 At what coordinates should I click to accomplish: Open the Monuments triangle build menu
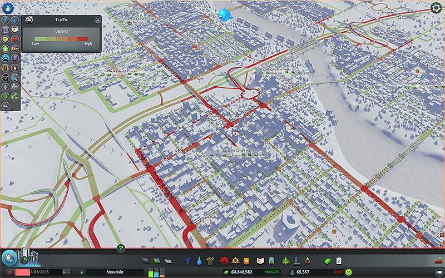pos(308,261)
